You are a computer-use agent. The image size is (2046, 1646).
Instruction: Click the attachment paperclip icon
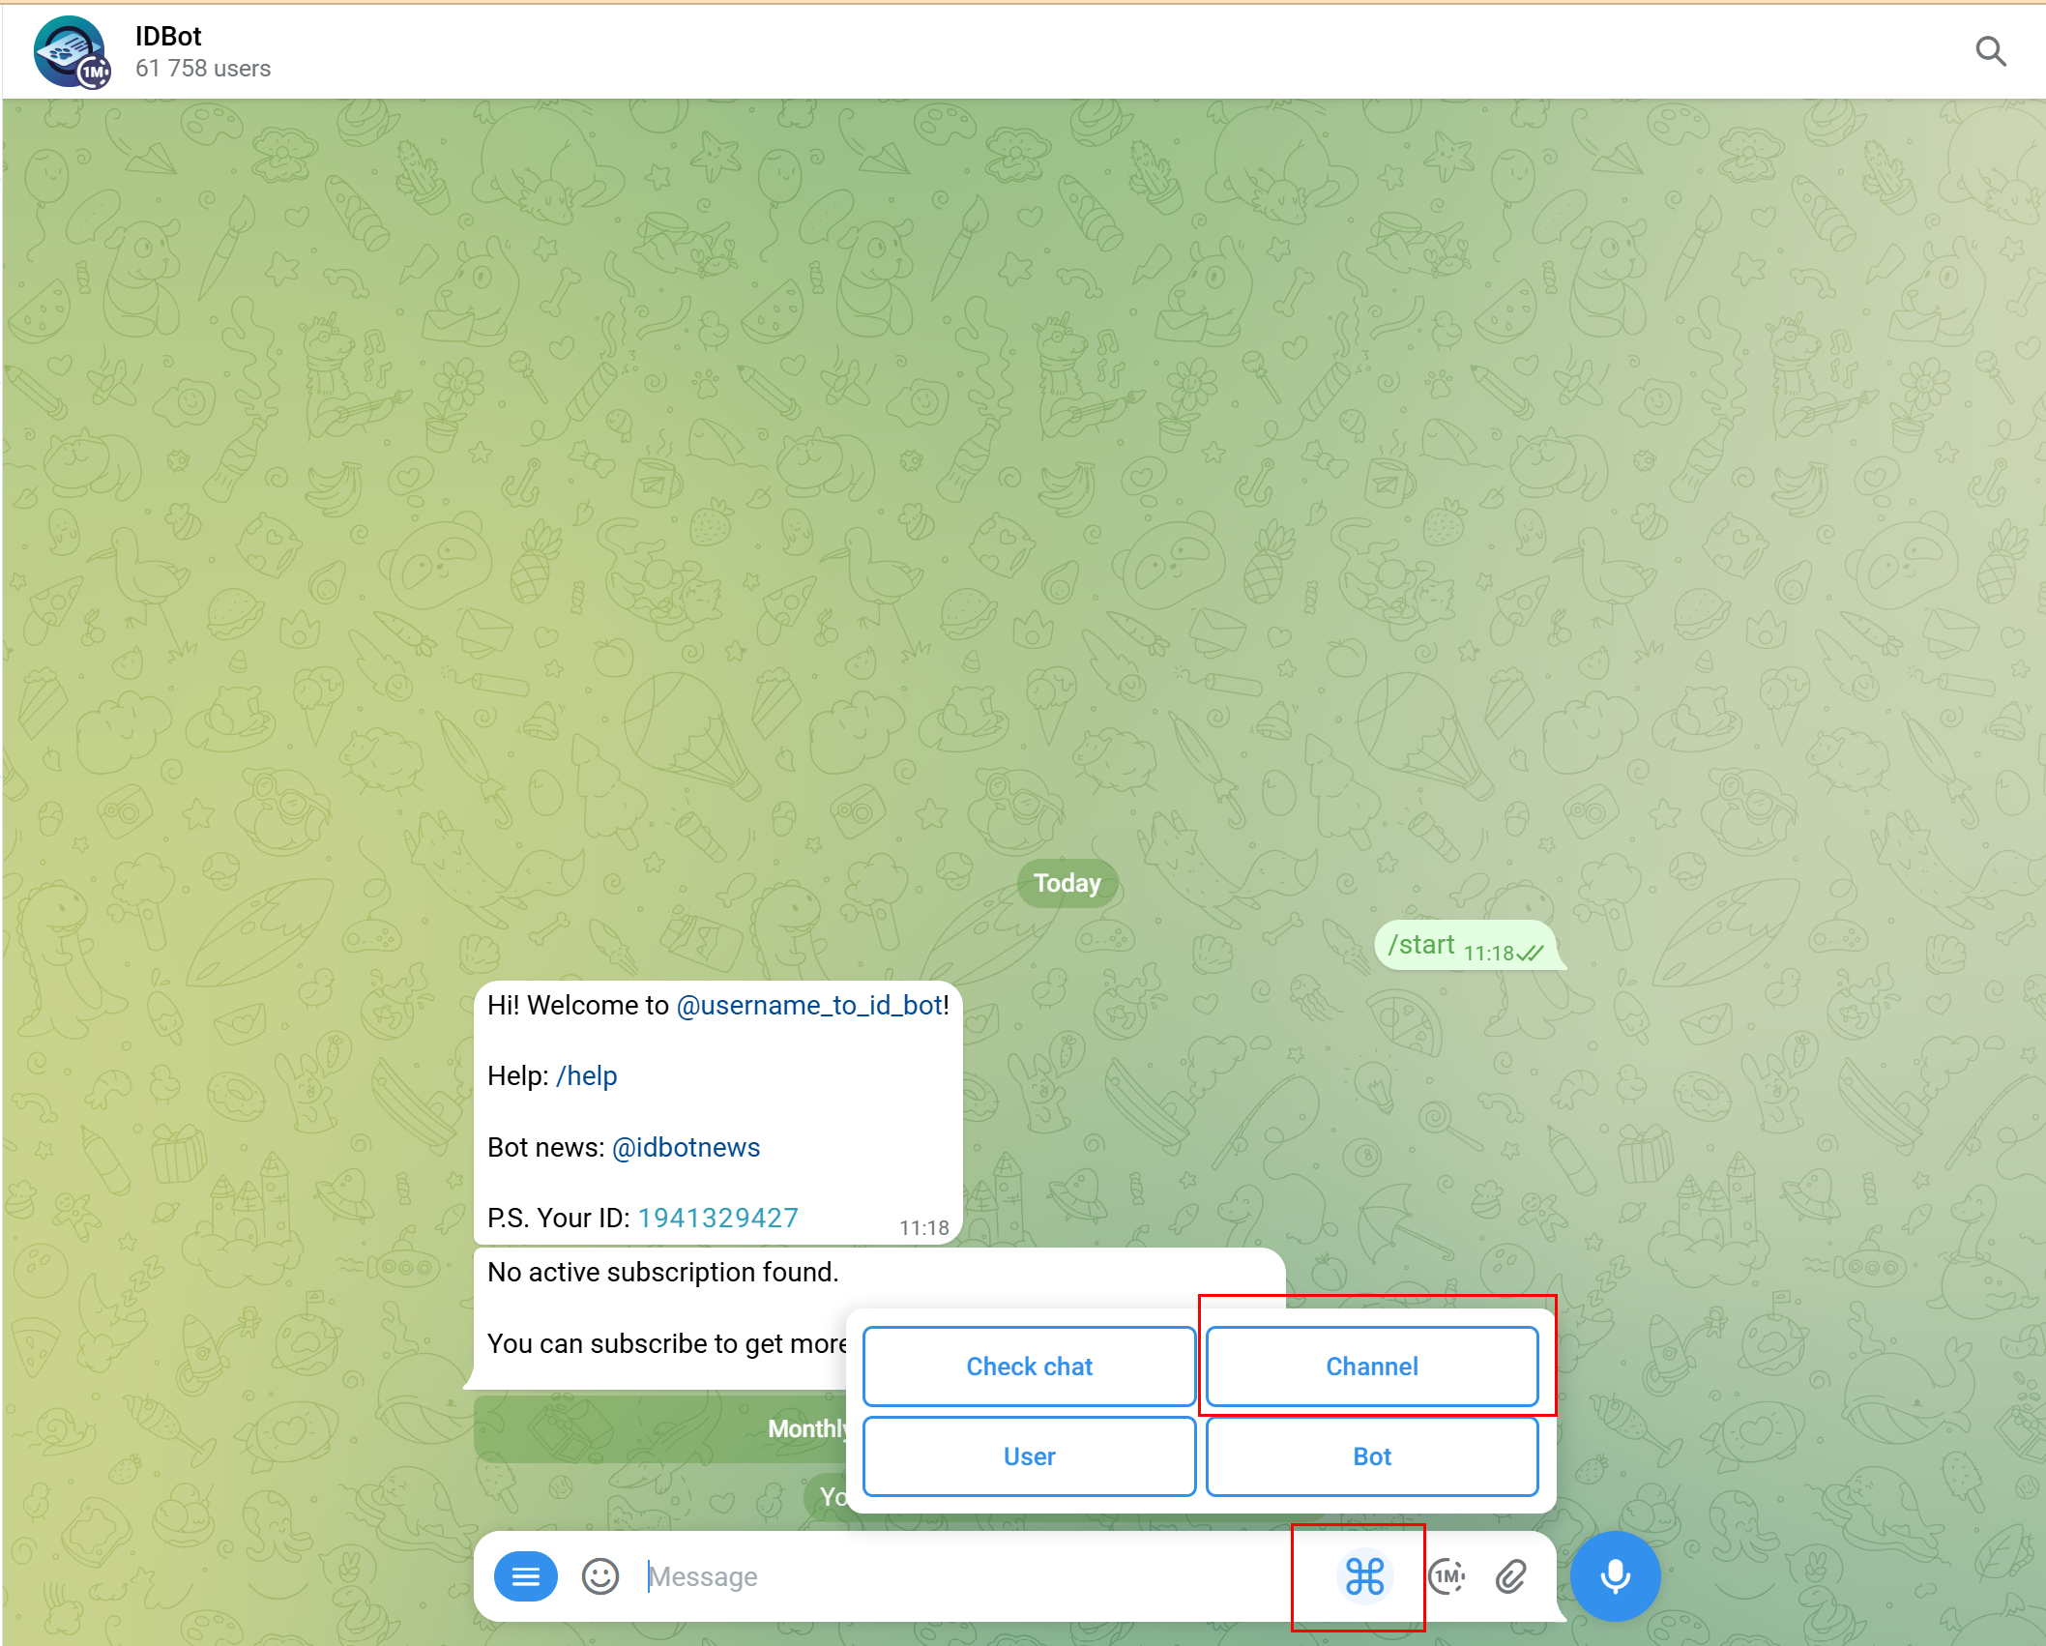coord(1511,1577)
